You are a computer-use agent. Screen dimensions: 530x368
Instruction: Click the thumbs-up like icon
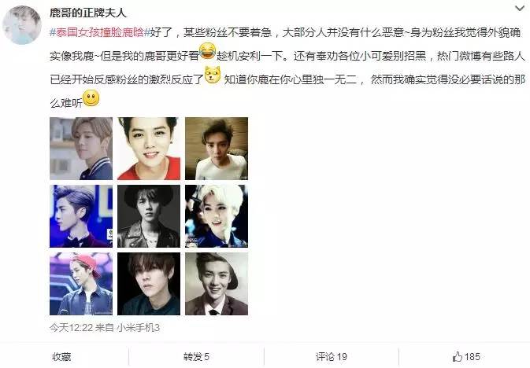458,357
